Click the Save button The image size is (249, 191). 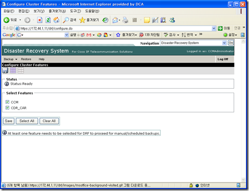[x=9, y=121]
